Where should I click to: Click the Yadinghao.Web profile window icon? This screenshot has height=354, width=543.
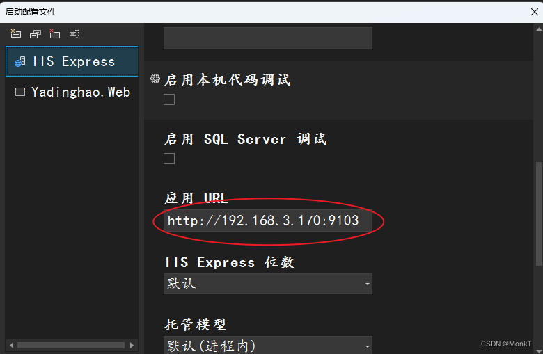(x=20, y=92)
